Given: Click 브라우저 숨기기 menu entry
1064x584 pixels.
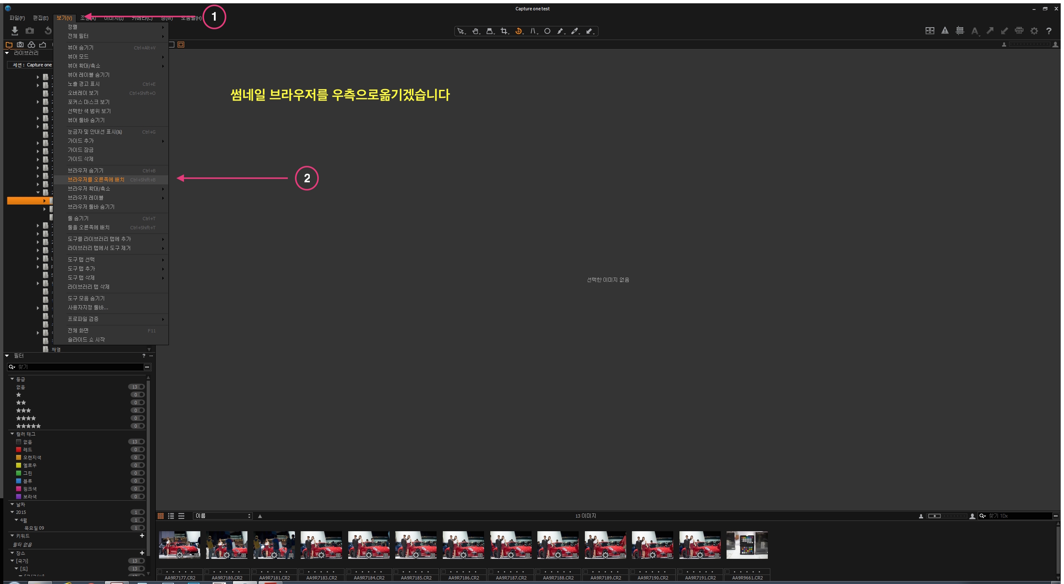Looking at the screenshot, I should (x=86, y=170).
